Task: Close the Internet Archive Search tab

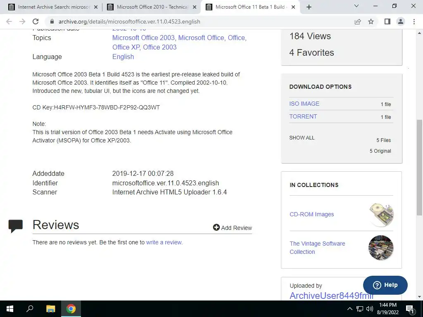Action: pyautogui.click(x=96, y=7)
